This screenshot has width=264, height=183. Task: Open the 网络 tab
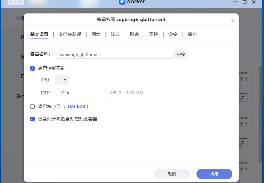click(x=96, y=34)
